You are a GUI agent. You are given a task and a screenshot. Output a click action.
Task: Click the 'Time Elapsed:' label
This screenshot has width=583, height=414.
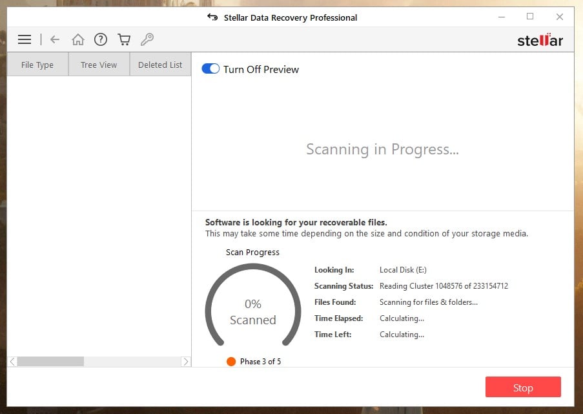click(338, 318)
